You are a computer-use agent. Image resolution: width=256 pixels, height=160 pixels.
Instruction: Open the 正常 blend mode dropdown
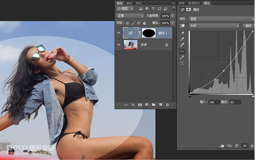130,16
